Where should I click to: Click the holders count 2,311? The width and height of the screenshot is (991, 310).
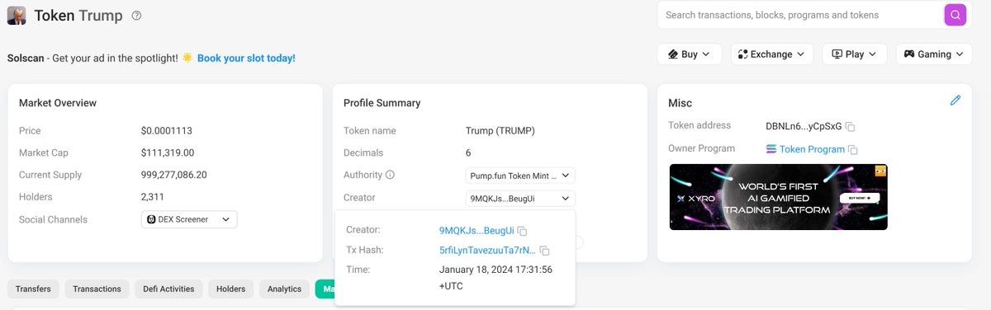[153, 197]
